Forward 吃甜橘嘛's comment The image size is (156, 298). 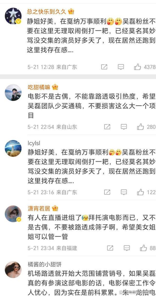(107, 127)
